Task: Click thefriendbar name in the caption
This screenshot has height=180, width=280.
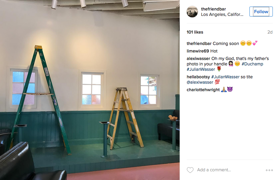Action: coord(199,44)
